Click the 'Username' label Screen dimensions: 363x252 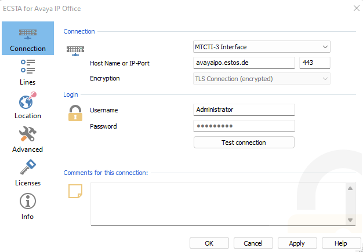pos(104,110)
